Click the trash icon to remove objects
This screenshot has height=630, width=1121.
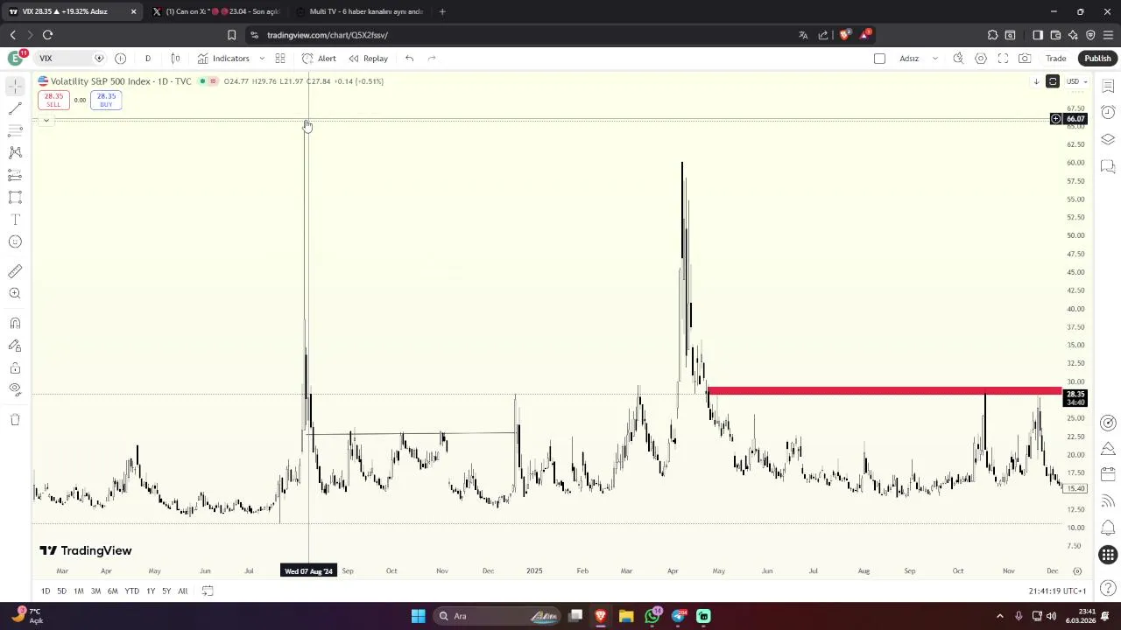[15, 419]
